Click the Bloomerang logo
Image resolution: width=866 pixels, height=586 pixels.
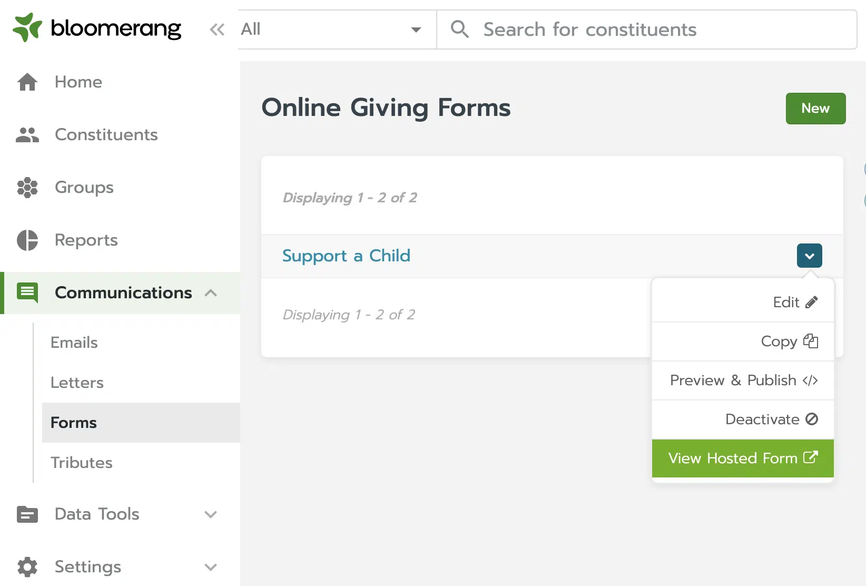tap(97, 28)
